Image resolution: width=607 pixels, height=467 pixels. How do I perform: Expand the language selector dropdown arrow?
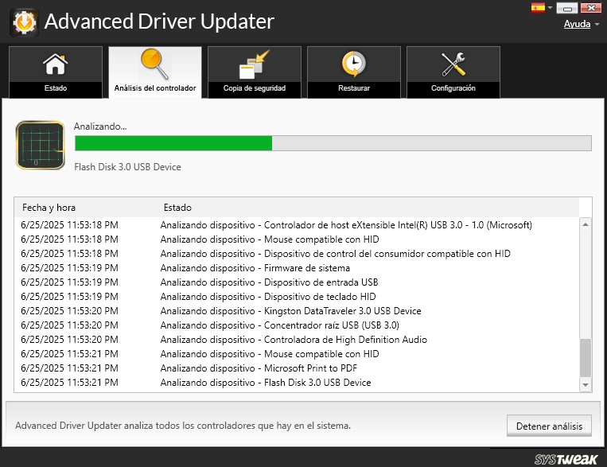pos(550,7)
